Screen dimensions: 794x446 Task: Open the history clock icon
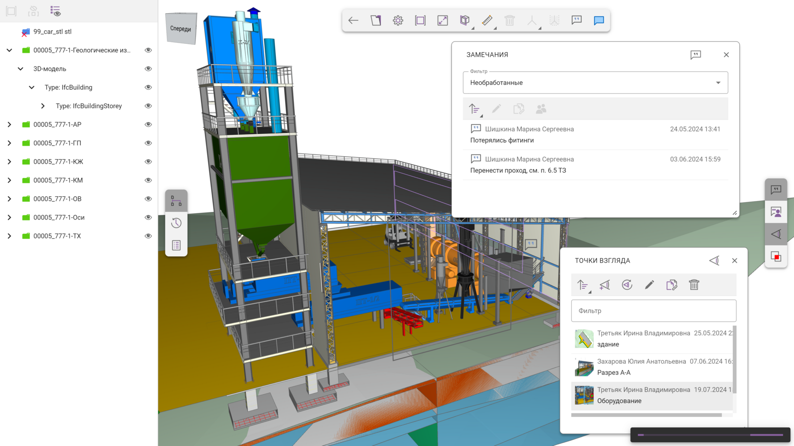point(176,223)
